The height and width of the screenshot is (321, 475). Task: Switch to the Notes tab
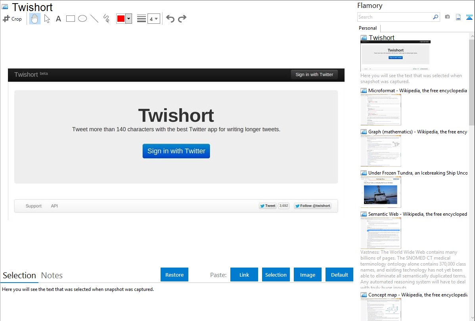[52, 275]
